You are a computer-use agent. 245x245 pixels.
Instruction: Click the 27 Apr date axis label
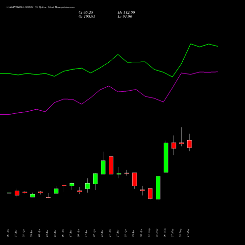coord(118,233)
